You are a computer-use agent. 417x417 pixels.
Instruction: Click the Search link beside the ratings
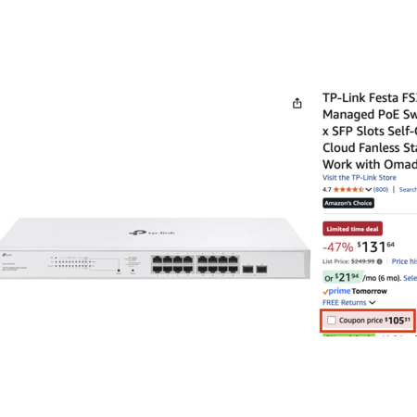pyautogui.click(x=408, y=189)
